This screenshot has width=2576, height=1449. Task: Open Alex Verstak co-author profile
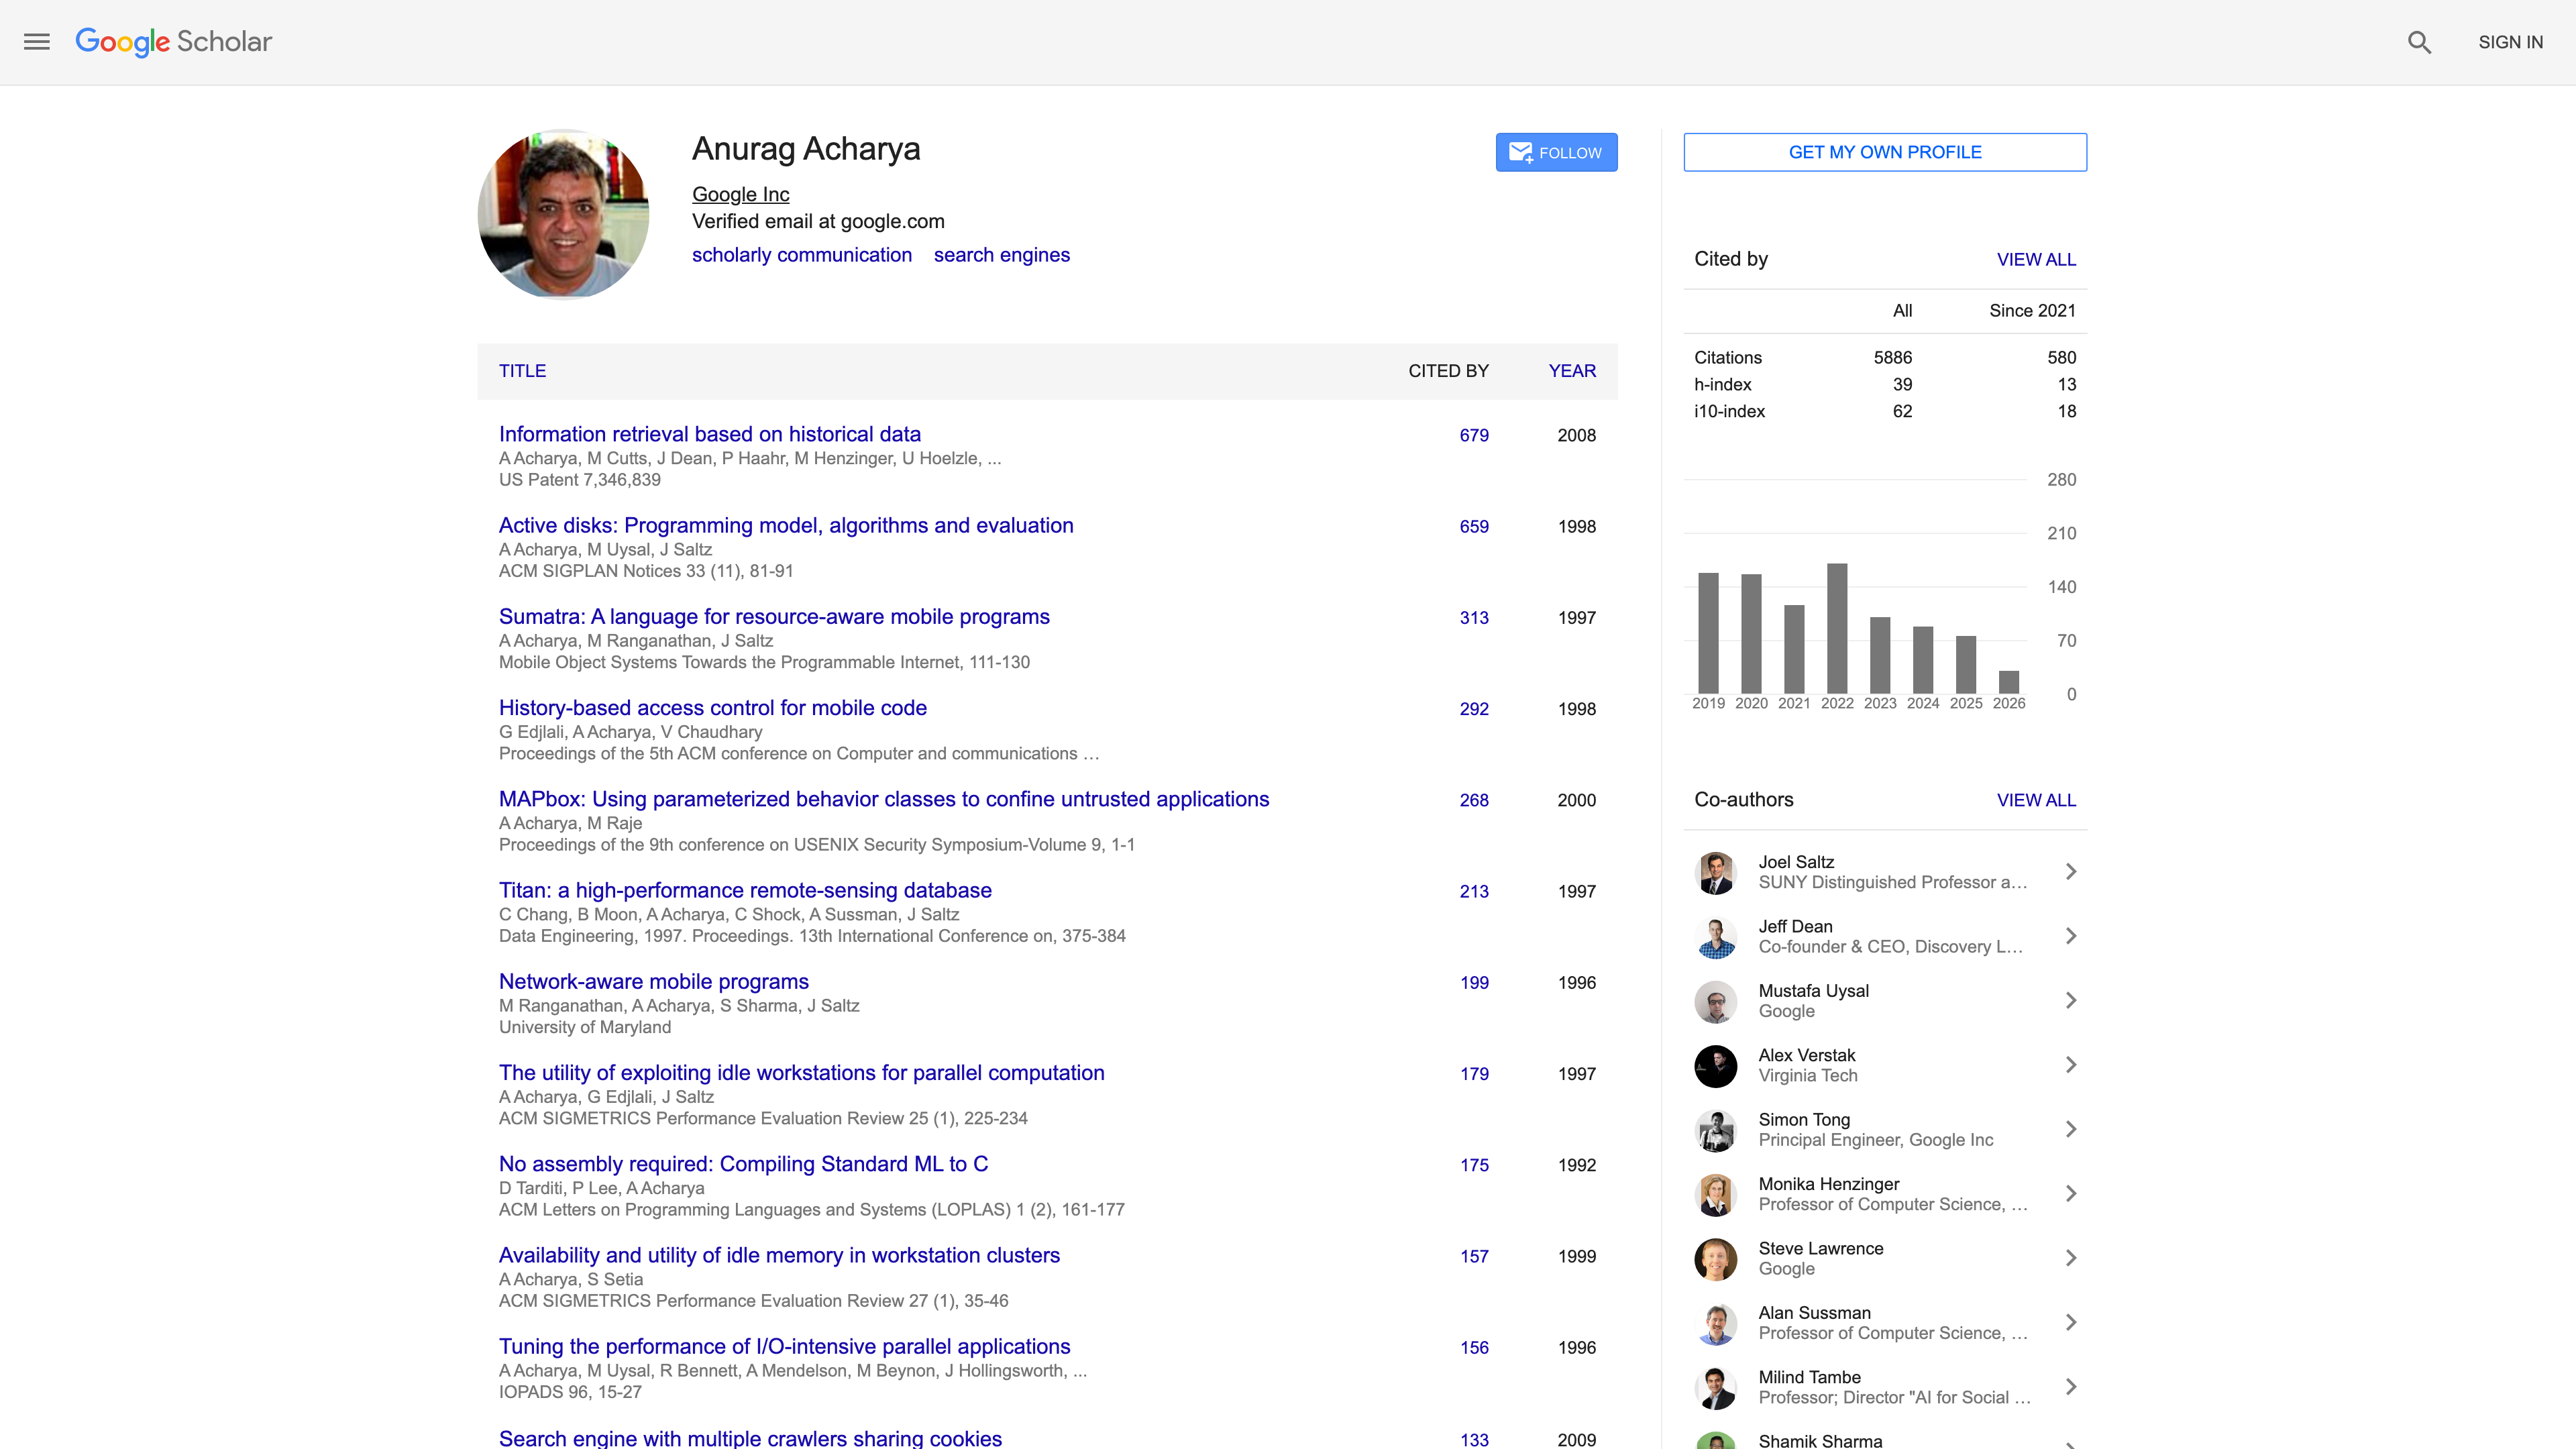[x=1806, y=1055]
